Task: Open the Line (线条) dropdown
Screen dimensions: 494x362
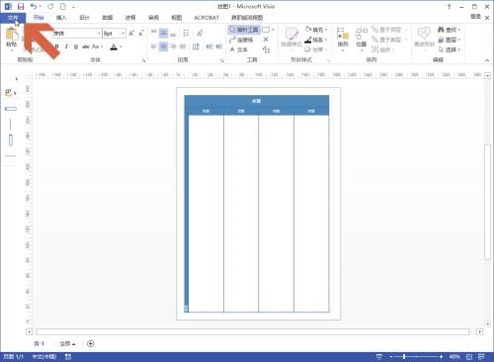Action: pyautogui.click(x=316, y=40)
